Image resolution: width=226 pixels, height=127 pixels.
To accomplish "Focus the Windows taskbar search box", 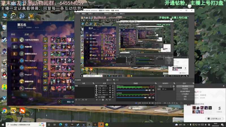I will click(26, 124).
